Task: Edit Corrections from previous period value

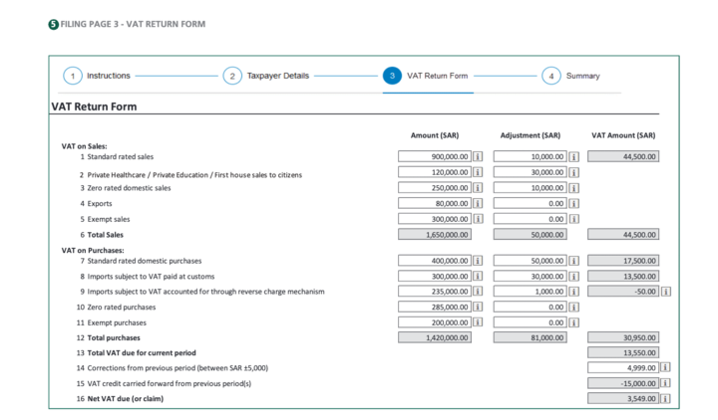Action: click(622, 368)
